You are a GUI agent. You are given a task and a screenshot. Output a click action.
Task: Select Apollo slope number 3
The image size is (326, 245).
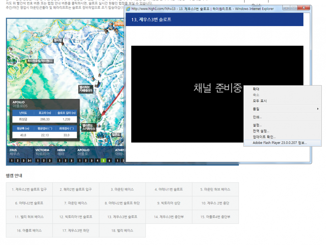tap(92, 160)
